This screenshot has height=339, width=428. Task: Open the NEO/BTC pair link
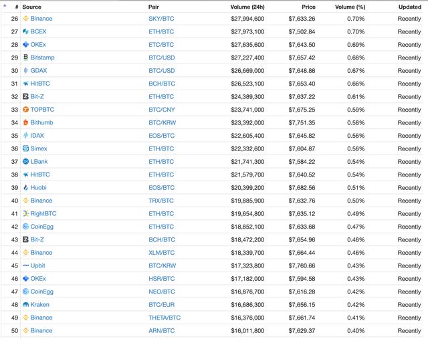coord(162,292)
